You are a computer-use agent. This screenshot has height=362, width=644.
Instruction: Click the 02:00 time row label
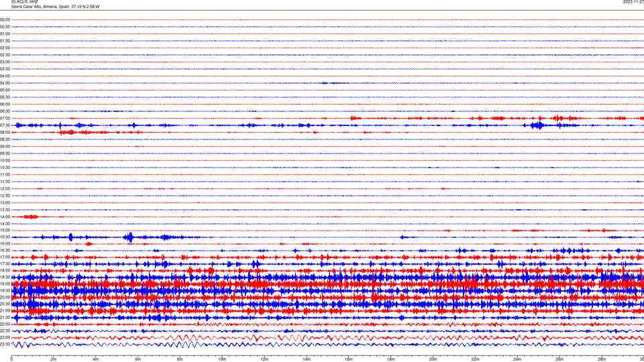click(5, 48)
